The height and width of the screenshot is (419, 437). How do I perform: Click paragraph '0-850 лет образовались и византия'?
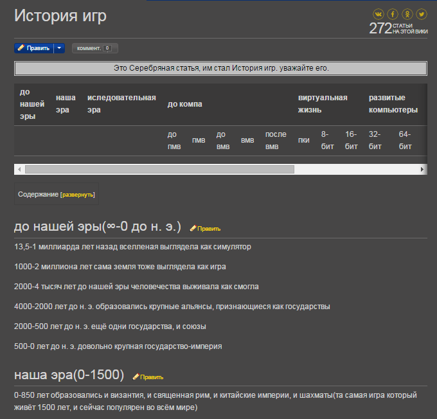tap(215, 402)
